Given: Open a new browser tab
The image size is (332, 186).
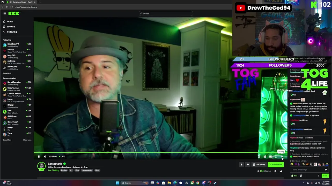Looking at the screenshot, I should tap(39, 2).
